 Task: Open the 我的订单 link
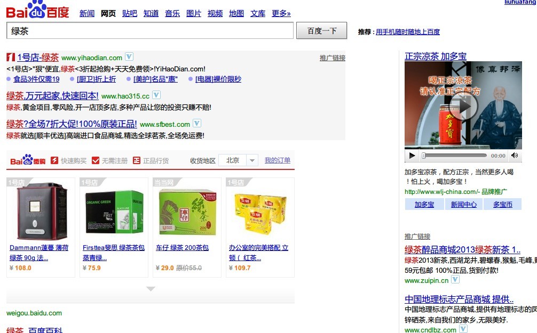coord(278,160)
